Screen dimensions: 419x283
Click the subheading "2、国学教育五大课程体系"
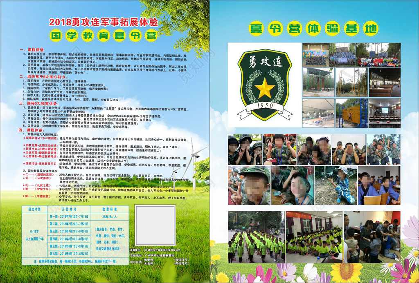coord(40,171)
